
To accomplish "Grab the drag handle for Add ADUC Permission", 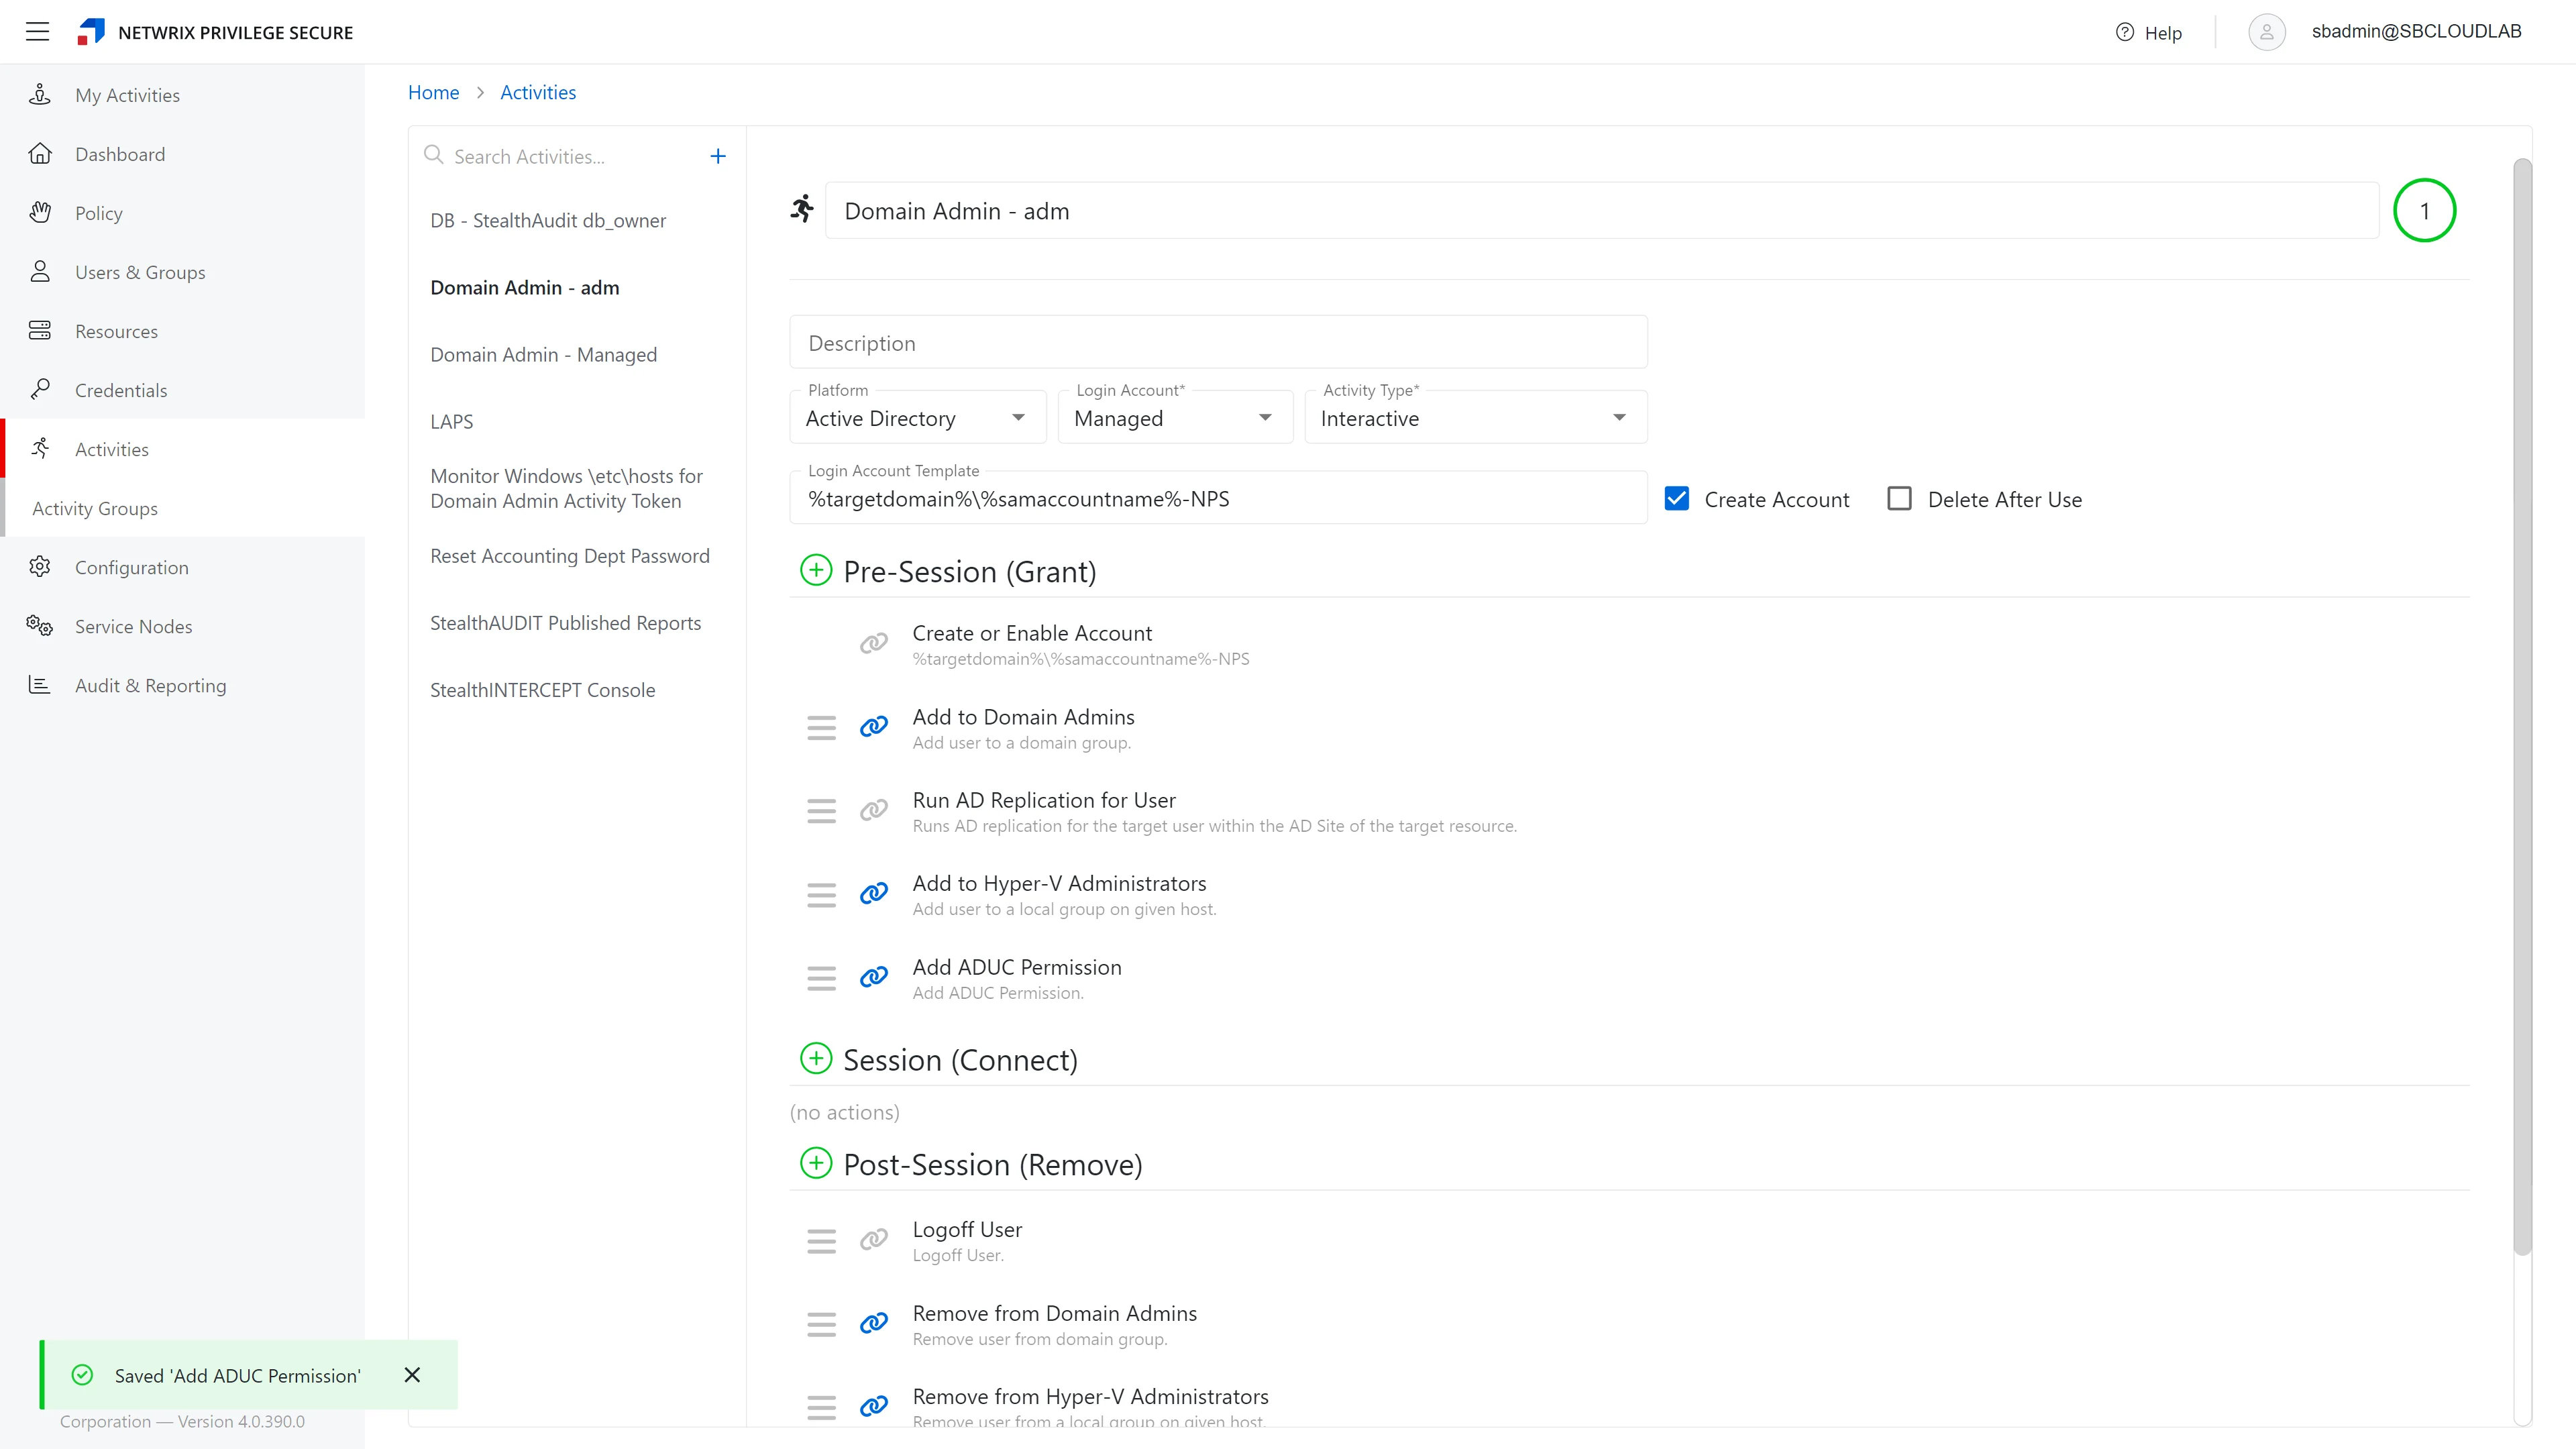I will (821, 978).
